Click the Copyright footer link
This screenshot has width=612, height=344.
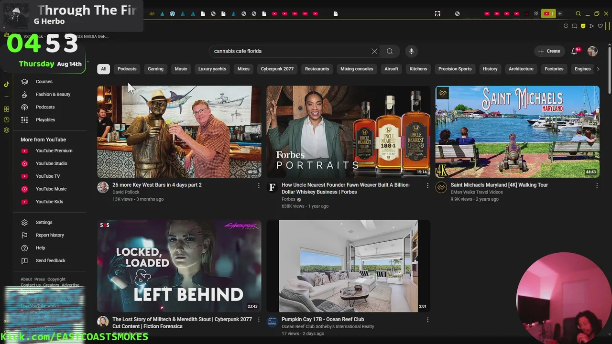point(56,279)
